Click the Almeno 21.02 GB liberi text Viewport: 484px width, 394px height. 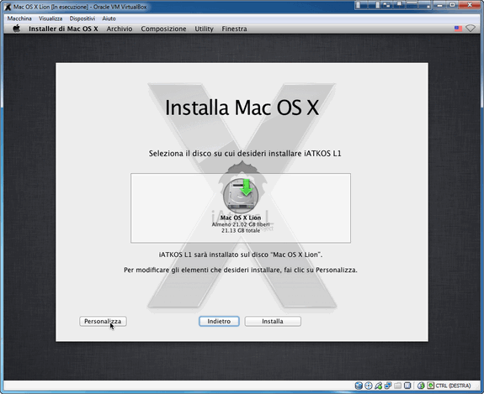click(241, 224)
